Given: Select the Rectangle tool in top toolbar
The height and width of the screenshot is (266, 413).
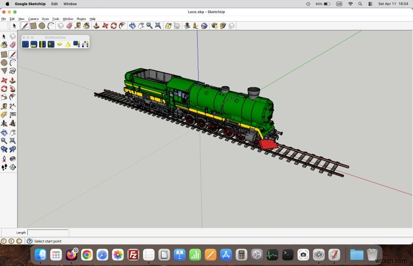Looking at the screenshot, I should pyautogui.click(x=33, y=26).
